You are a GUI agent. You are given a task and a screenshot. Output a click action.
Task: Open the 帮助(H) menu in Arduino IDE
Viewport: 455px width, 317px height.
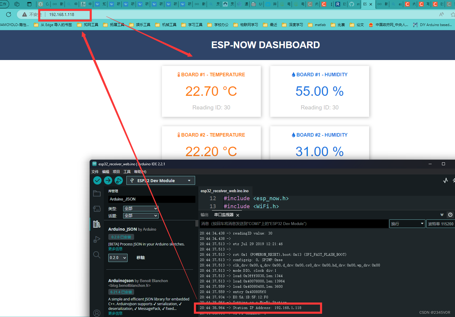140,172
